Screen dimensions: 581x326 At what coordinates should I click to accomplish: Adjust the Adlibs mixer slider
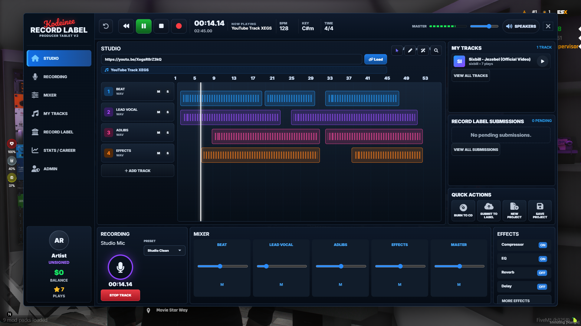(x=341, y=266)
